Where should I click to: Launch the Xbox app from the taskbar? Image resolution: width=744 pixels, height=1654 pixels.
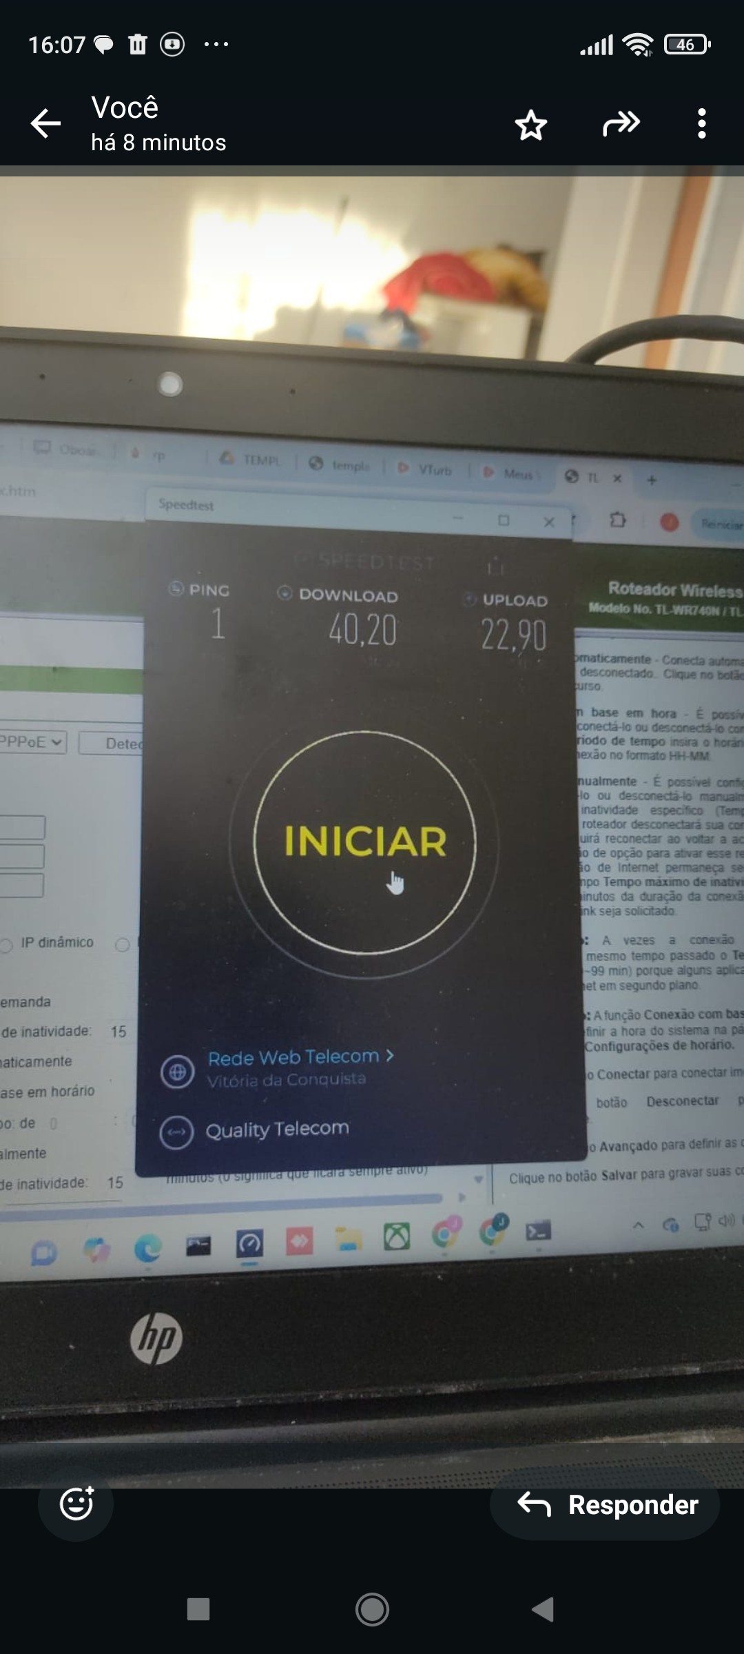(x=397, y=1237)
